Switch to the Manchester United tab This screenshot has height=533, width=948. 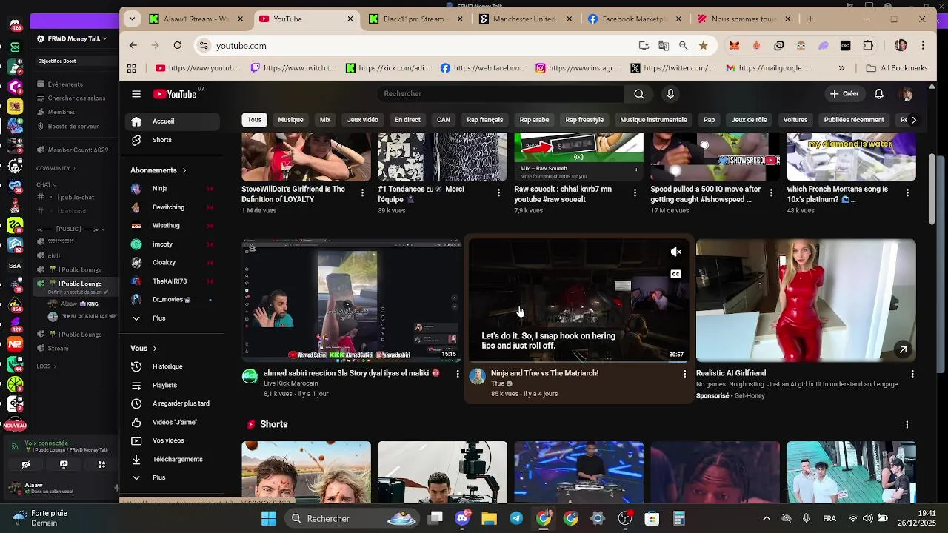pyautogui.click(x=524, y=19)
